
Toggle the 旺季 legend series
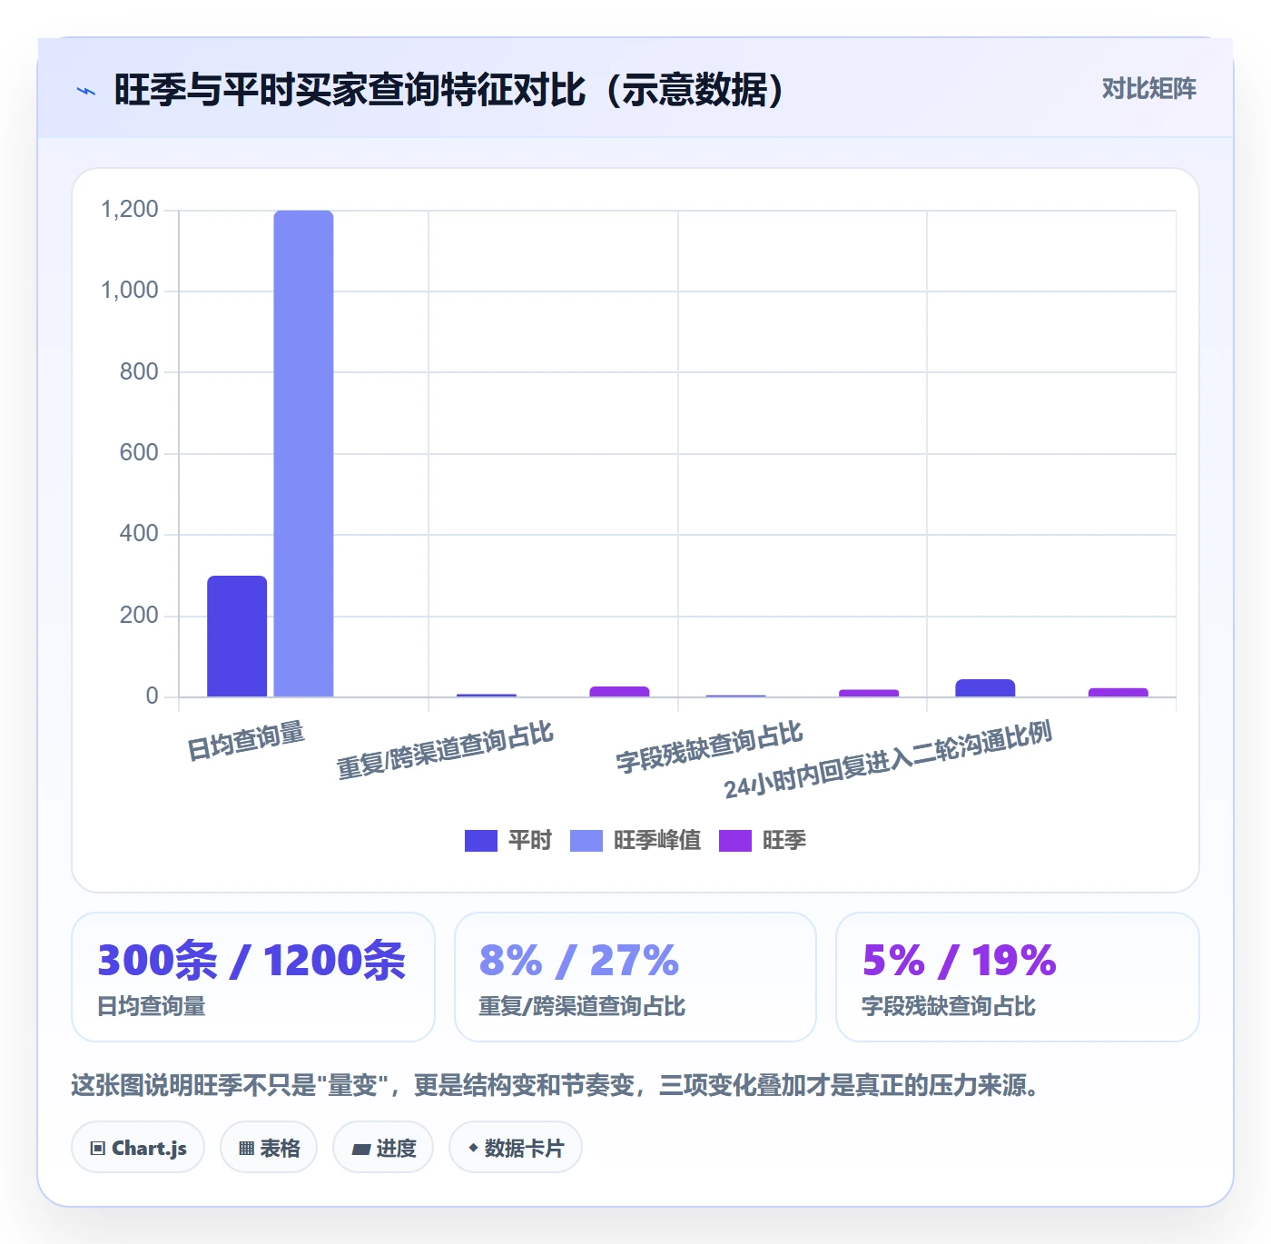763,841
